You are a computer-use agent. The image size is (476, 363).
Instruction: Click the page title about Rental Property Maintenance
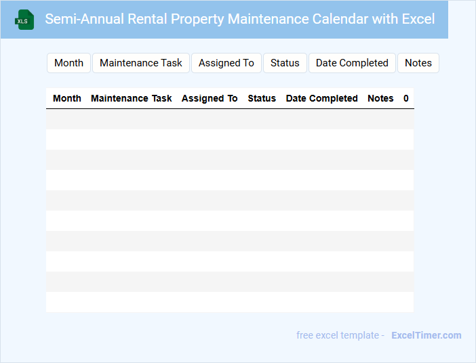click(x=240, y=19)
